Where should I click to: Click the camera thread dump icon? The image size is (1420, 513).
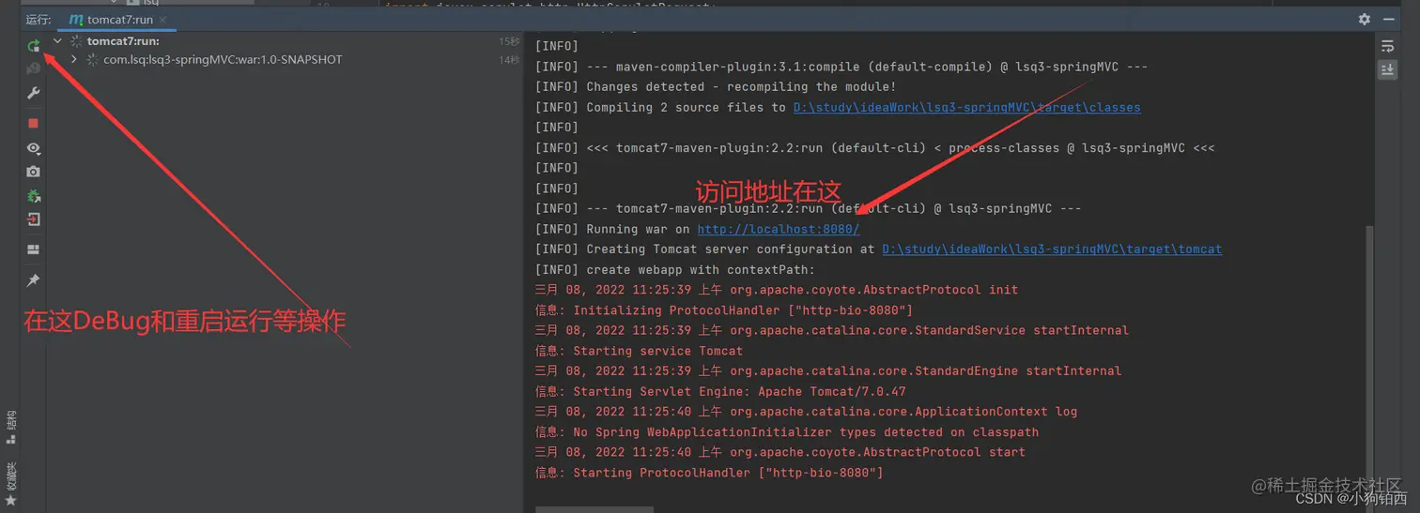33,172
